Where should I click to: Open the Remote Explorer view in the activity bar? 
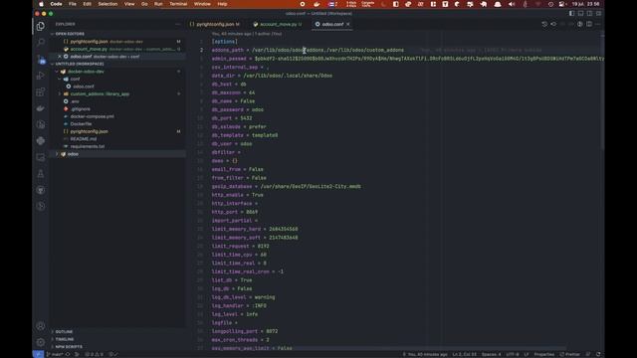point(41,157)
